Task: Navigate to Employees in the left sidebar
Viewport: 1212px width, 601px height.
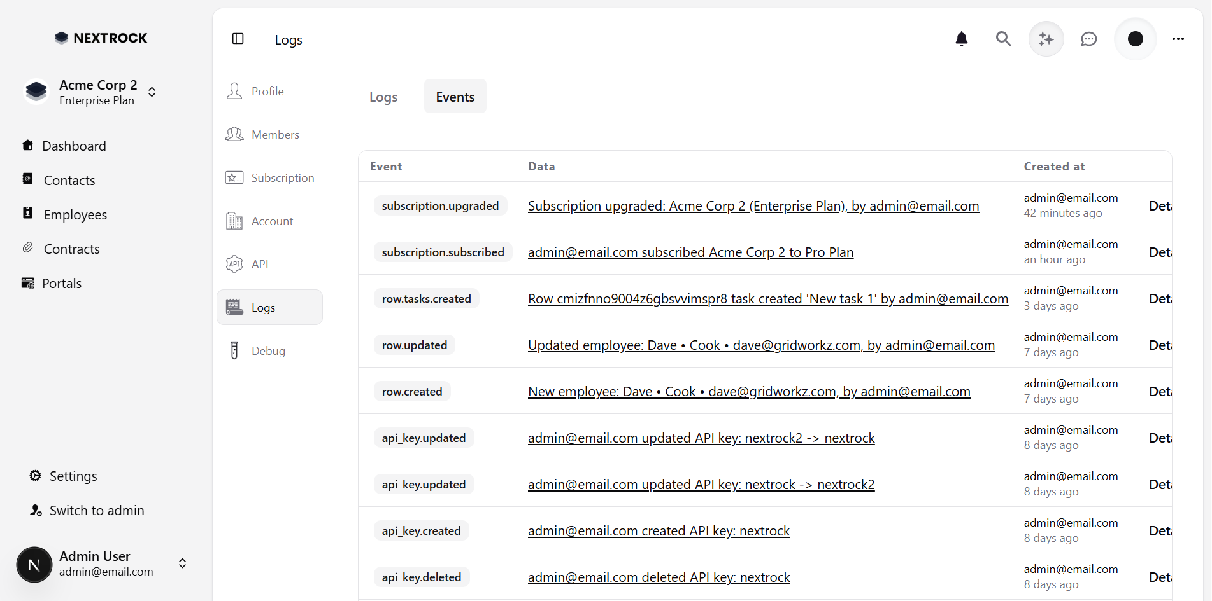Action: coord(75,215)
